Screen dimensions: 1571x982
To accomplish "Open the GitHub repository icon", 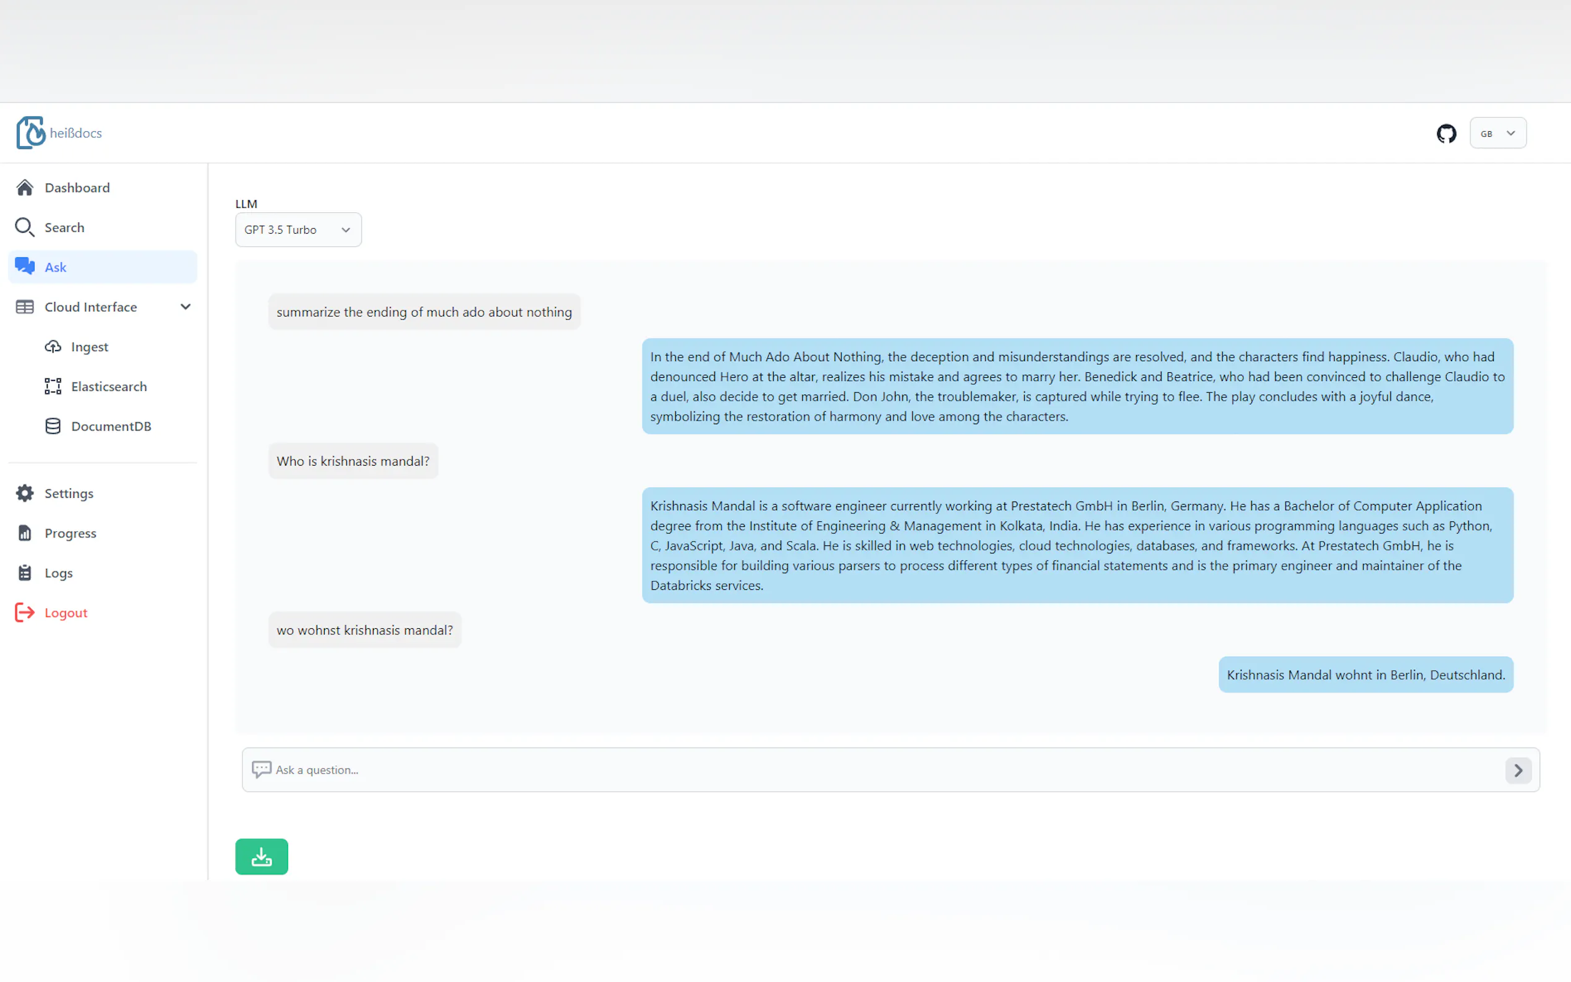I will coord(1445,133).
